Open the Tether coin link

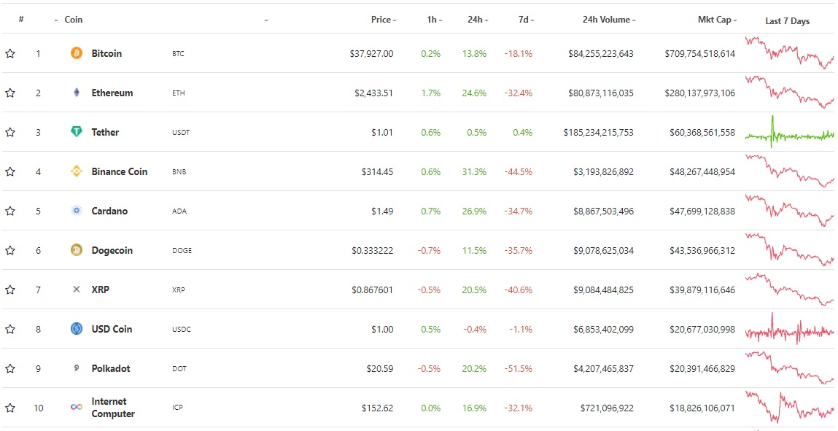click(105, 132)
